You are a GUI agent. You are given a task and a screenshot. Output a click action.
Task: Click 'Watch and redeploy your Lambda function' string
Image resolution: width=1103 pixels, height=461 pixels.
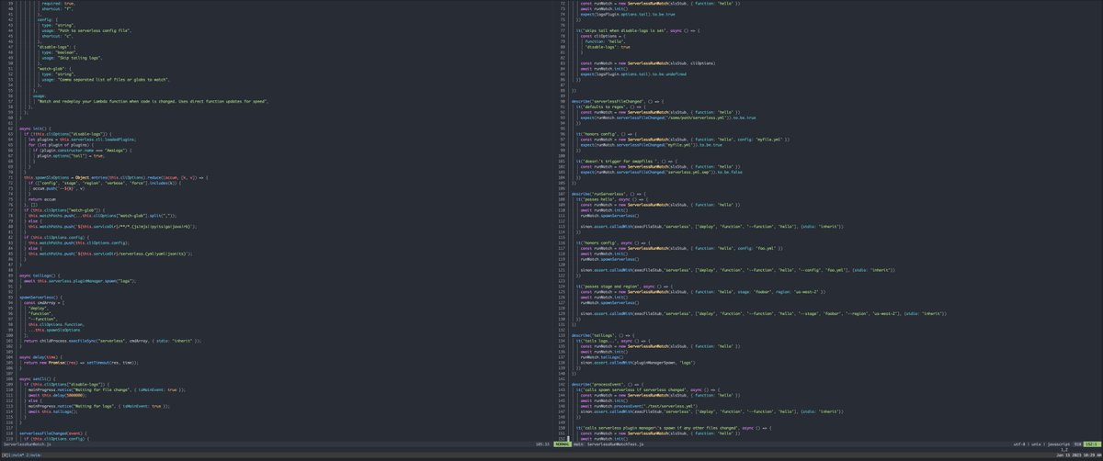(151, 101)
